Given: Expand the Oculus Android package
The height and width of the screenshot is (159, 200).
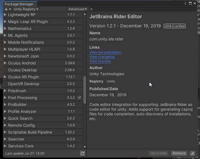Looking at the screenshot, I should [5, 63].
